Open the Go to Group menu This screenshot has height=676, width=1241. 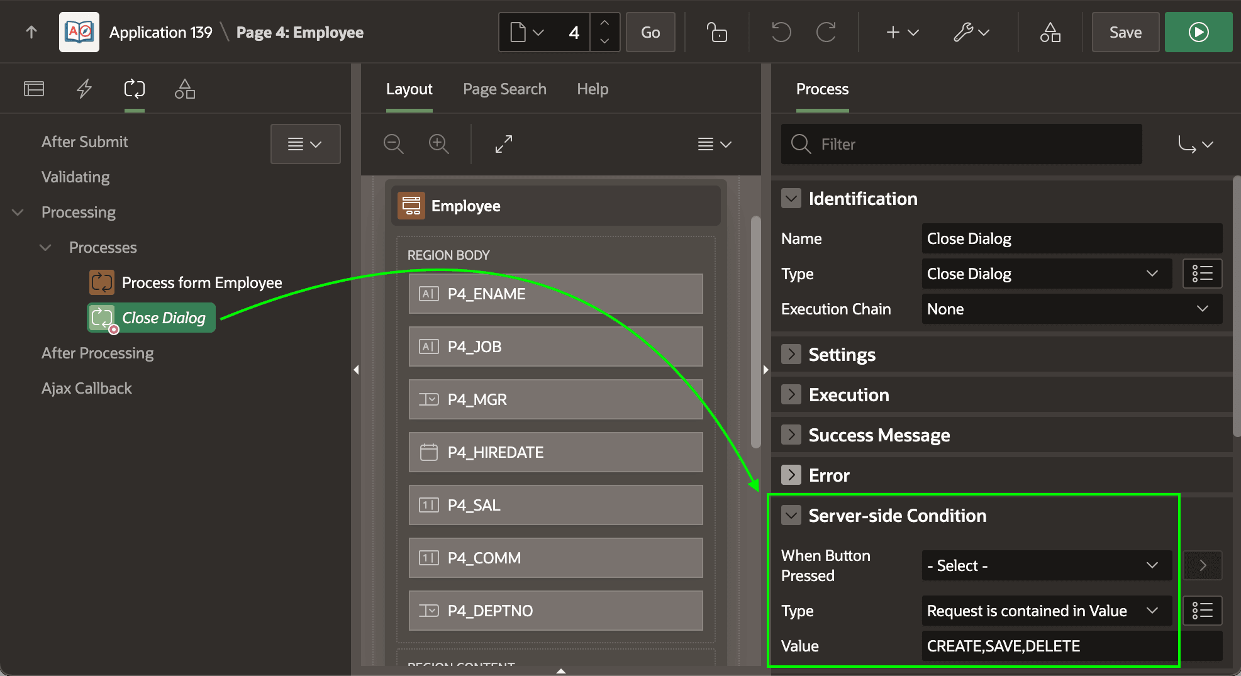tap(1195, 144)
